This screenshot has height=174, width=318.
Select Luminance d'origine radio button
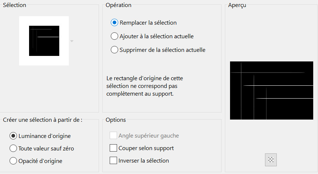(x=13, y=136)
